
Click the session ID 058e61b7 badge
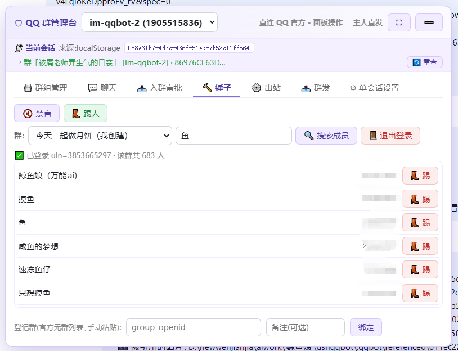[x=189, y=48]
